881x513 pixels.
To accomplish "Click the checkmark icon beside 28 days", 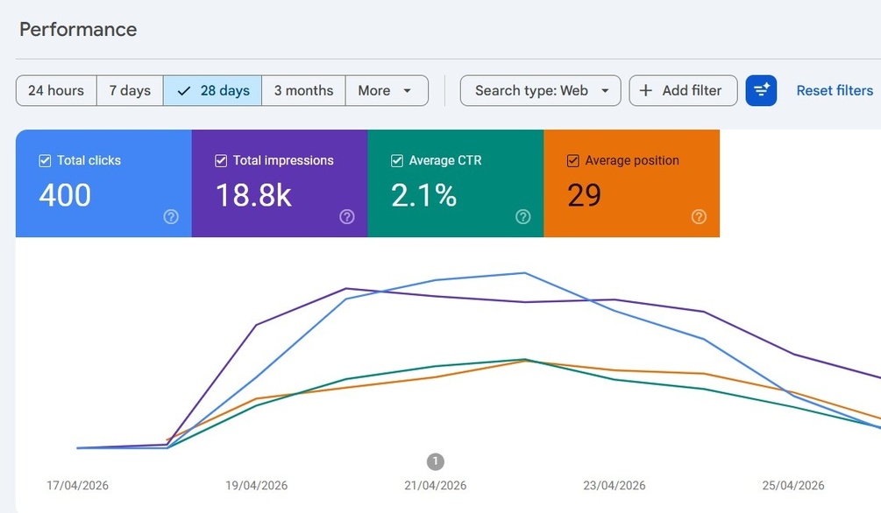I will click(x=184, y=91).
